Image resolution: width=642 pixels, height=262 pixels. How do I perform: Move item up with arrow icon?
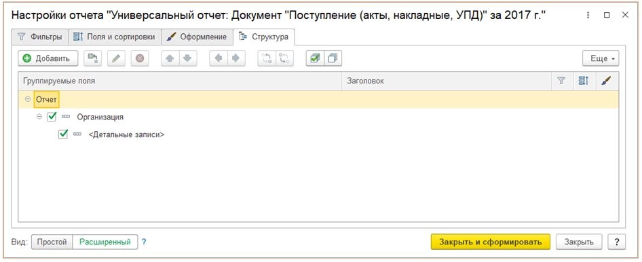170,58
